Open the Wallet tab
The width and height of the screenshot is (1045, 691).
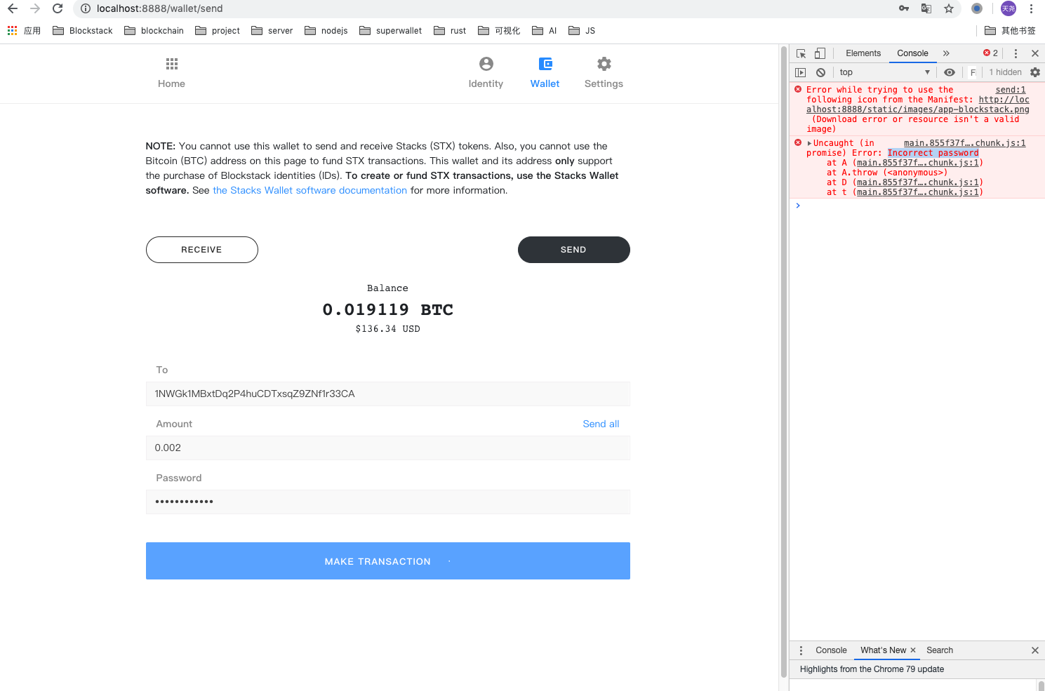point(545,73)
